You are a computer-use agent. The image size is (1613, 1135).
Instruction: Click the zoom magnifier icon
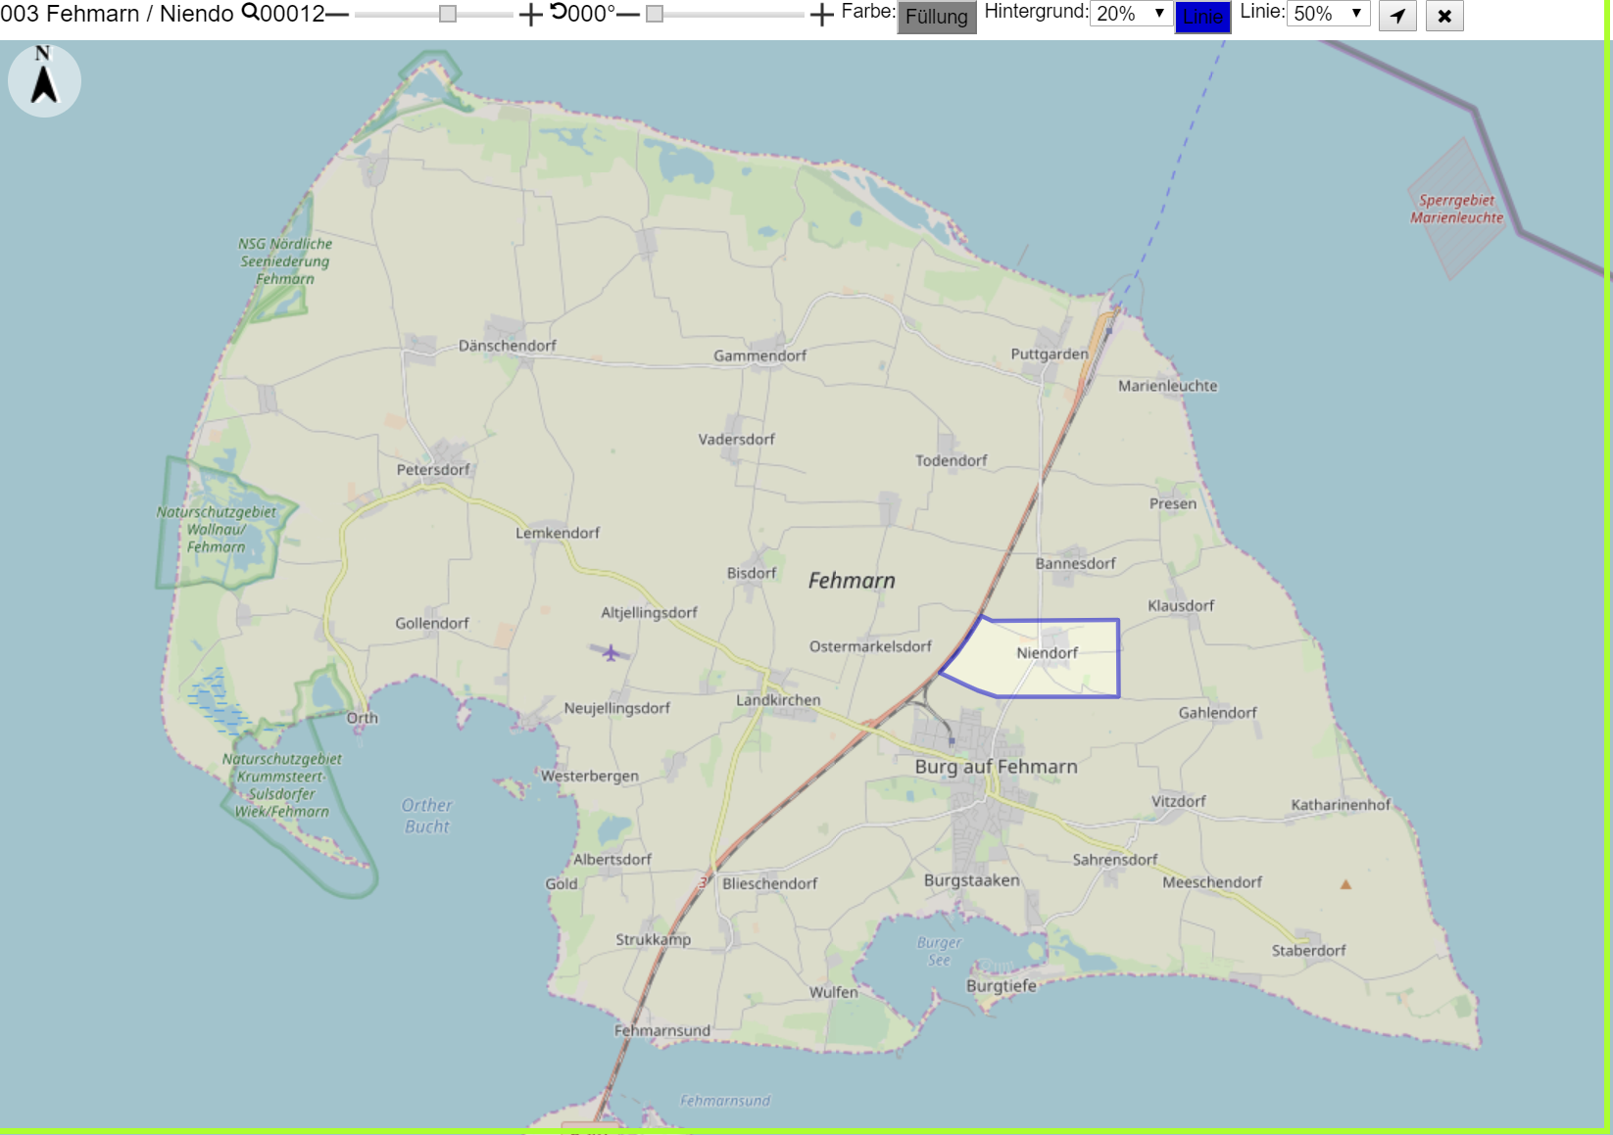(x=250, y=12)
